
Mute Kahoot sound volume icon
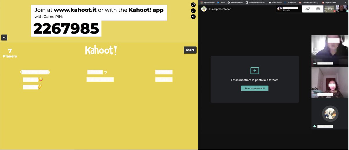[x=193, y=17]
